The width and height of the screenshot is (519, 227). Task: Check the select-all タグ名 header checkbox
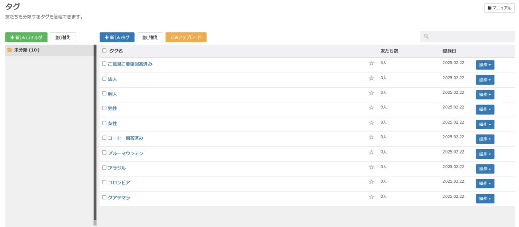[x=104, y=51]
